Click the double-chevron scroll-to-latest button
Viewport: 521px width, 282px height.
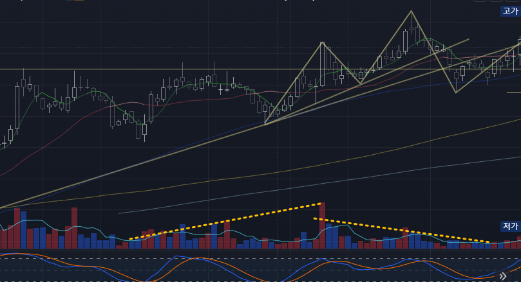point(503,276)
